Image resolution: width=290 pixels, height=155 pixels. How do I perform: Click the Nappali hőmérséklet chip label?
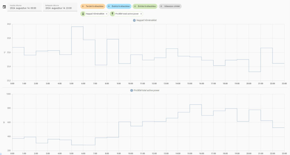click(95, 14)
